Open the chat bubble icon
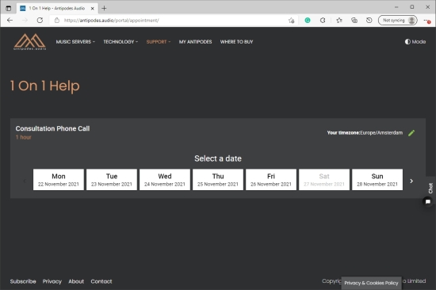This screenshot has width=436, height=290. pyautogui.click(x=427, y=201)
